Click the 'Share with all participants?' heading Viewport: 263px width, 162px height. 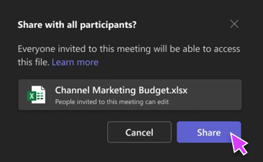pyautogui.click(x=77, y=25)
